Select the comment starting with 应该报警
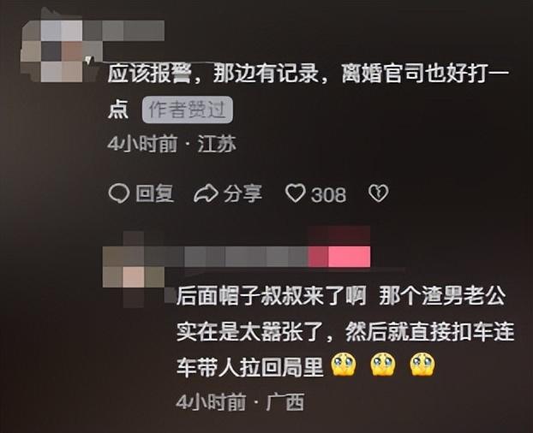This screenshot has width=533, height=433. coord(308,90)
